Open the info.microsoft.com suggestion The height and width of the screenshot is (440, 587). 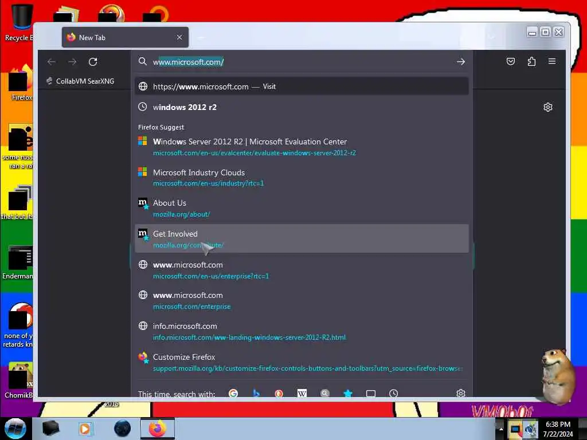[x=302, y=332]
